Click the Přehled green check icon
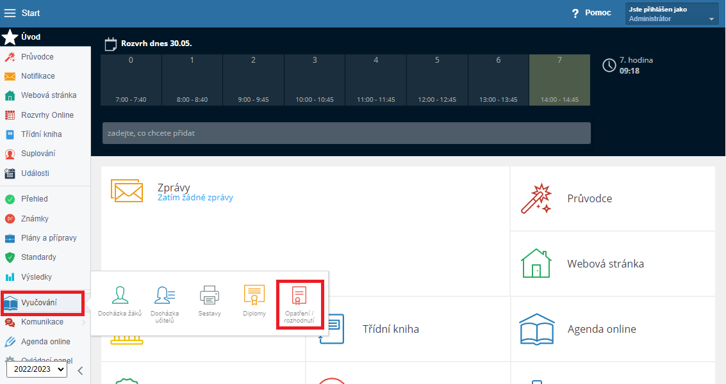726x384 pixels. pyautogui.click(x=10, y=200)
